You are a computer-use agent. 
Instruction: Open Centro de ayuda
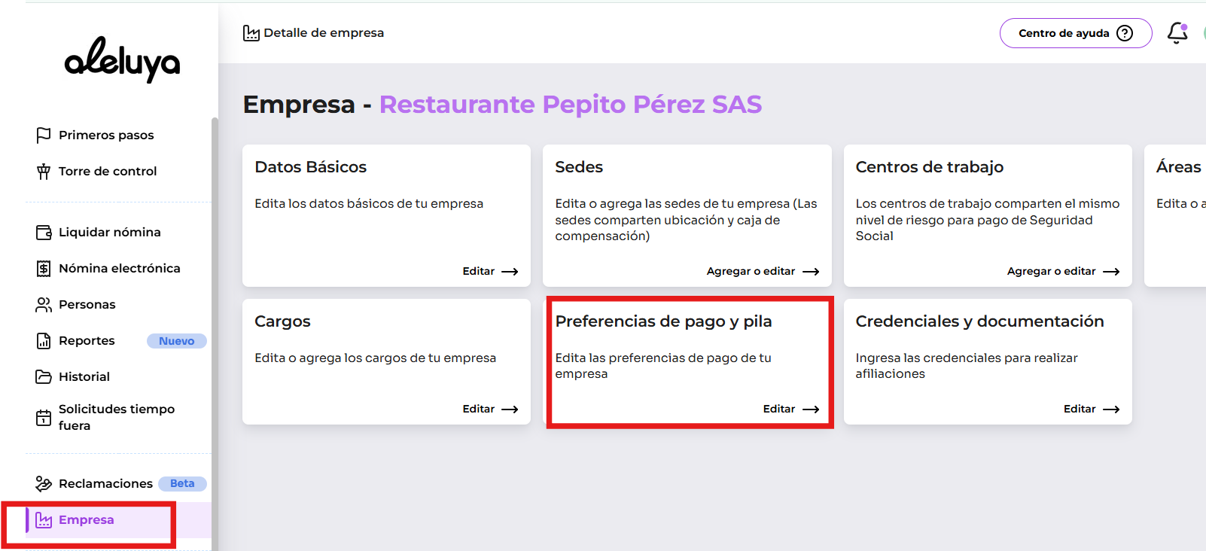click(x=1075, y=33)
